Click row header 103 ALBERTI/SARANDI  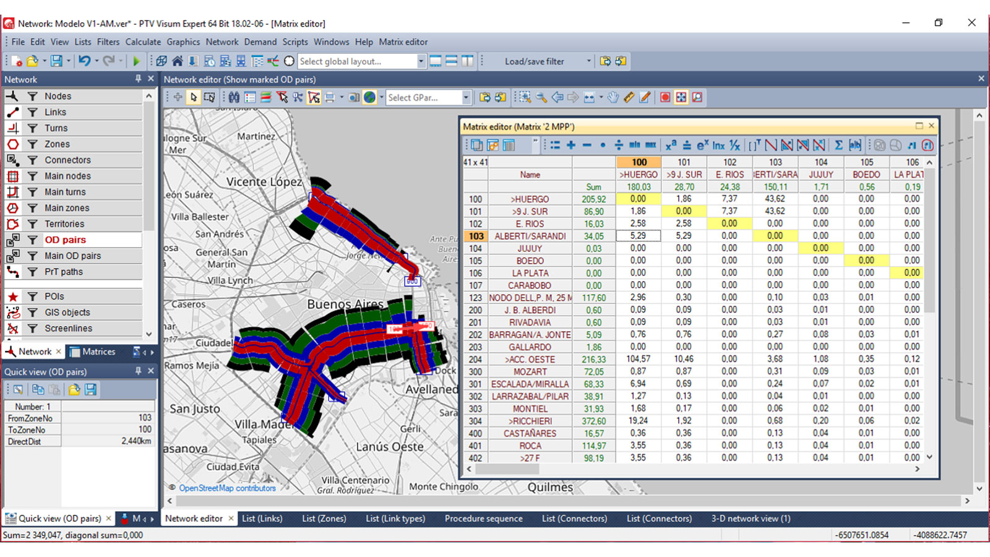coord(475,236)
